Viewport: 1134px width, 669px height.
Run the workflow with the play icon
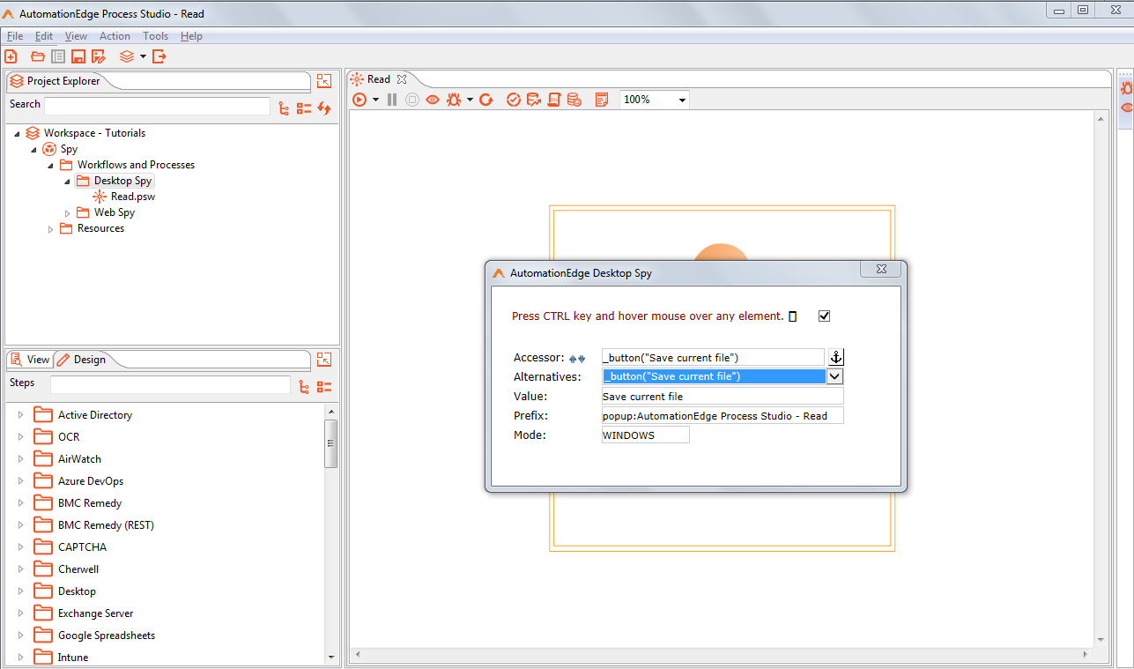[x=359, y=100]
